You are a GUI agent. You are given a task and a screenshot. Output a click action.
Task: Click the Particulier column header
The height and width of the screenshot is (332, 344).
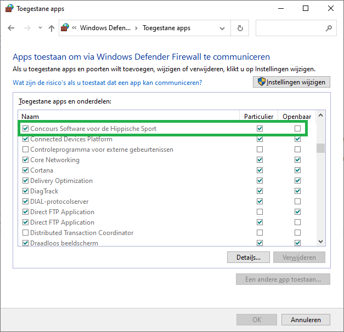(258, 116)
